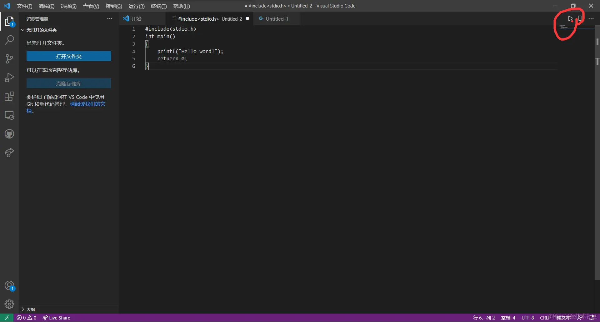This screenshot has width=600, height=322.
Task: Place cursor on the printf code line
Action: point(190,51)
